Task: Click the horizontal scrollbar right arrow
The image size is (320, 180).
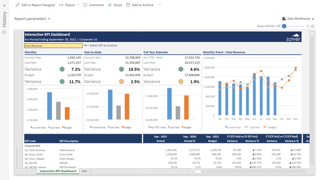Action: pos(308,171)
